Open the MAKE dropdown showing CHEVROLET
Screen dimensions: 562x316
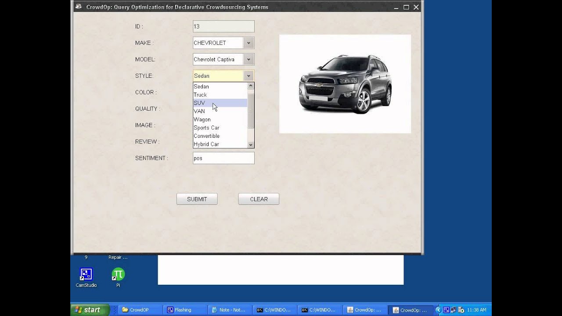coord(223,43)
